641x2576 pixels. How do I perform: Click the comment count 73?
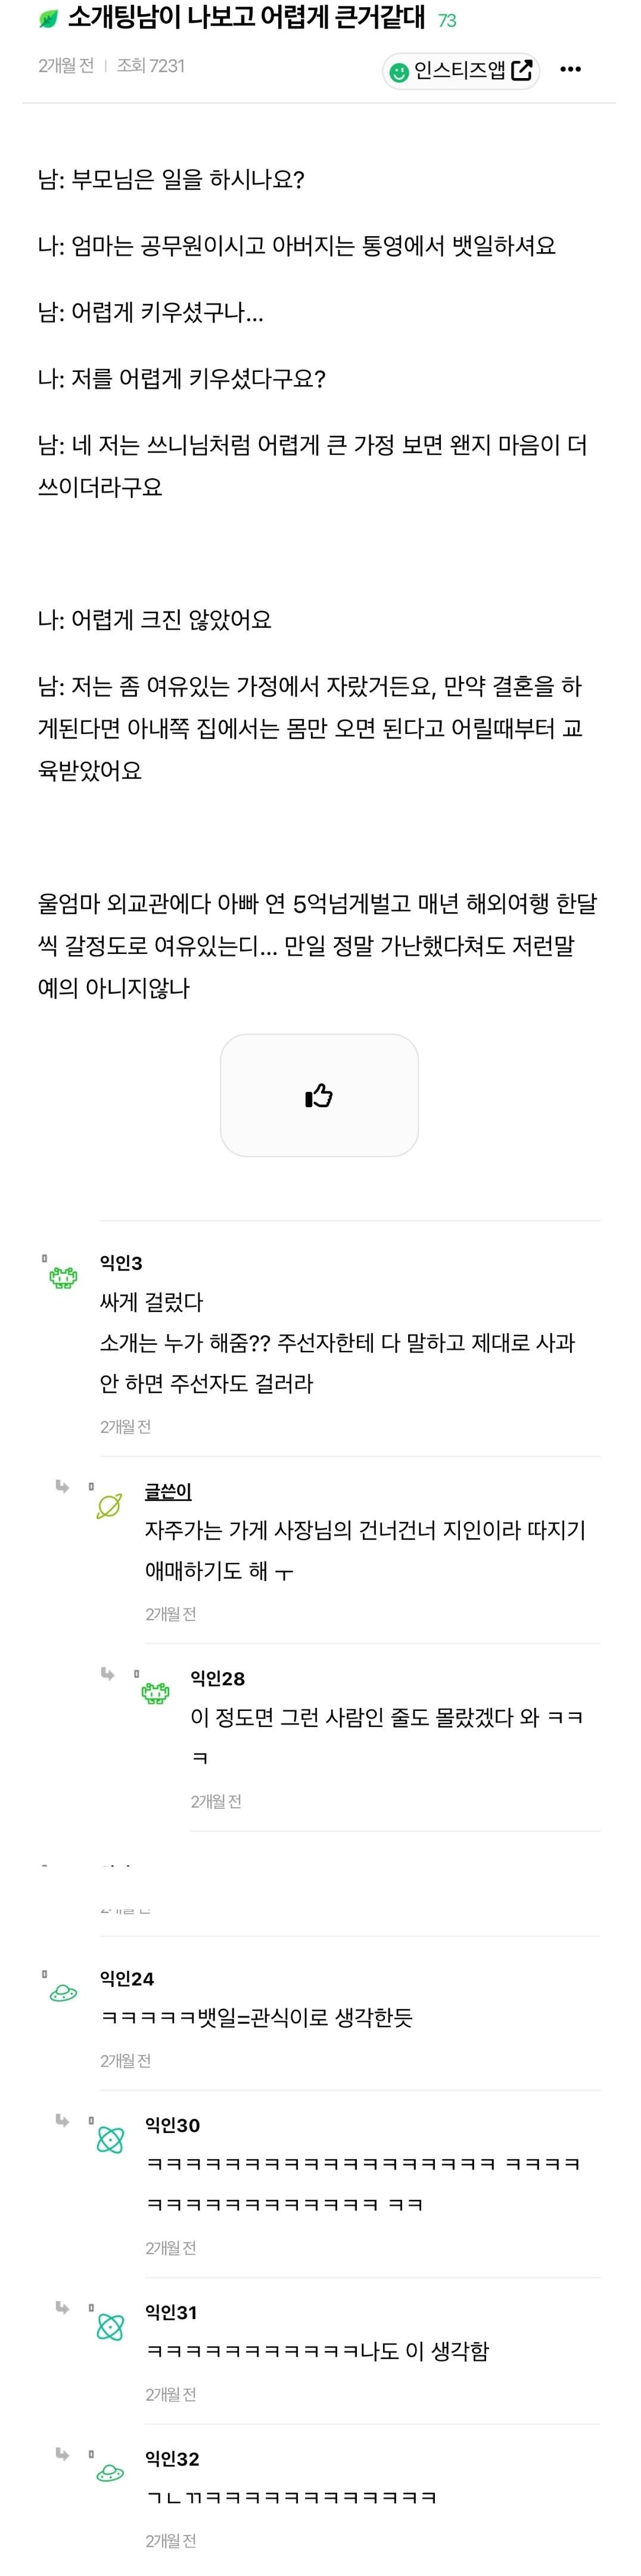pos(447,20)
